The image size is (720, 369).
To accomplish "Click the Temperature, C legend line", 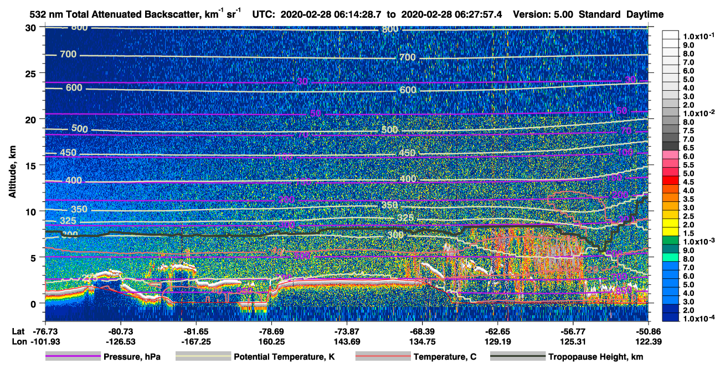I will [x=383, y=357].
